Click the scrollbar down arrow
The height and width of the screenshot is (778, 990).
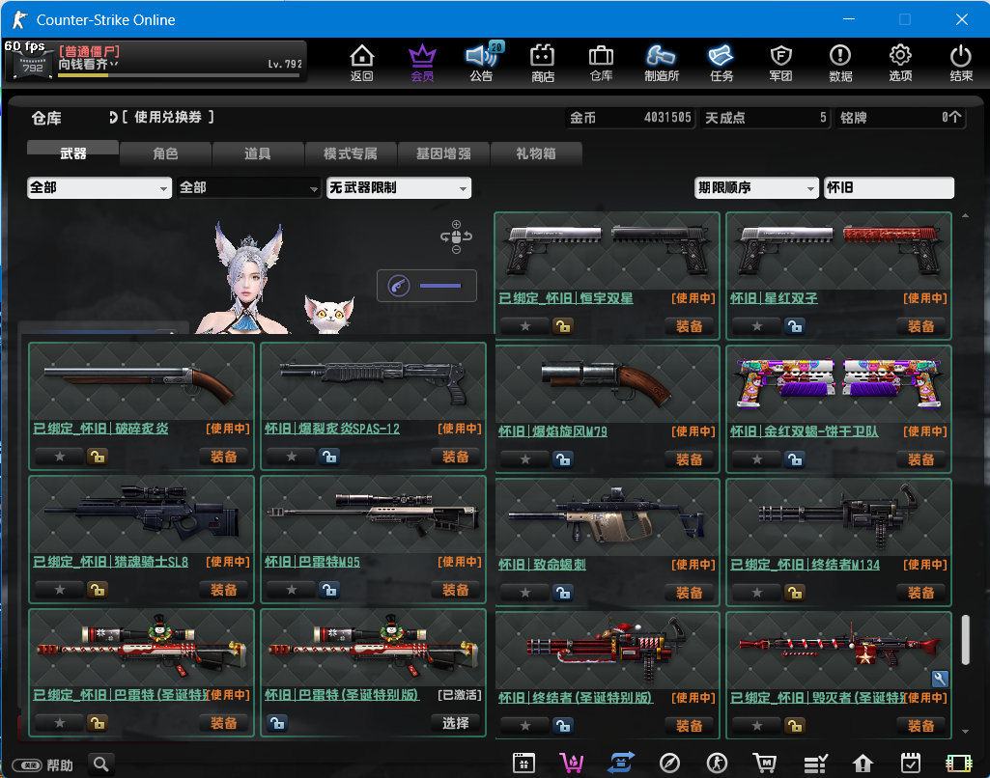[x=965, y=732]
